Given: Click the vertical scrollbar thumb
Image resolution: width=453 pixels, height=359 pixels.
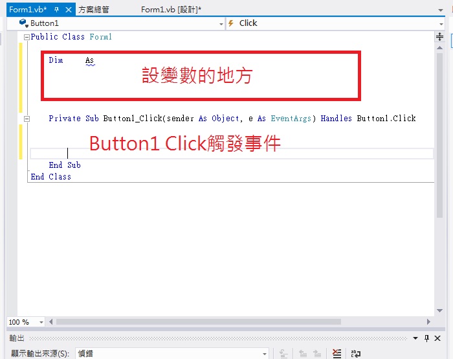Looking at the screenshot, I should point(439,135).
